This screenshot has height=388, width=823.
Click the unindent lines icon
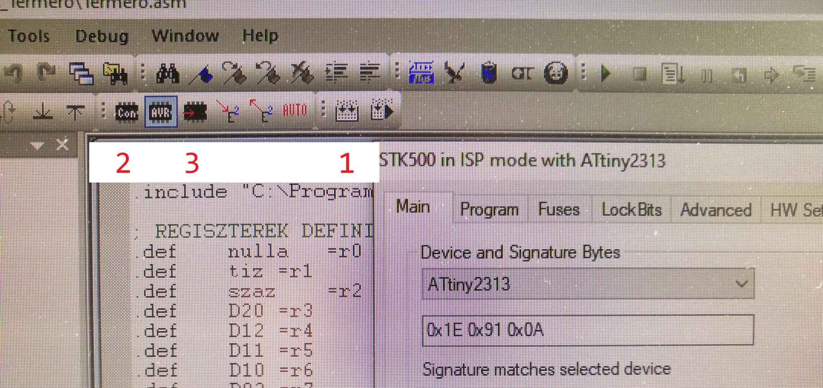(370, 73)
